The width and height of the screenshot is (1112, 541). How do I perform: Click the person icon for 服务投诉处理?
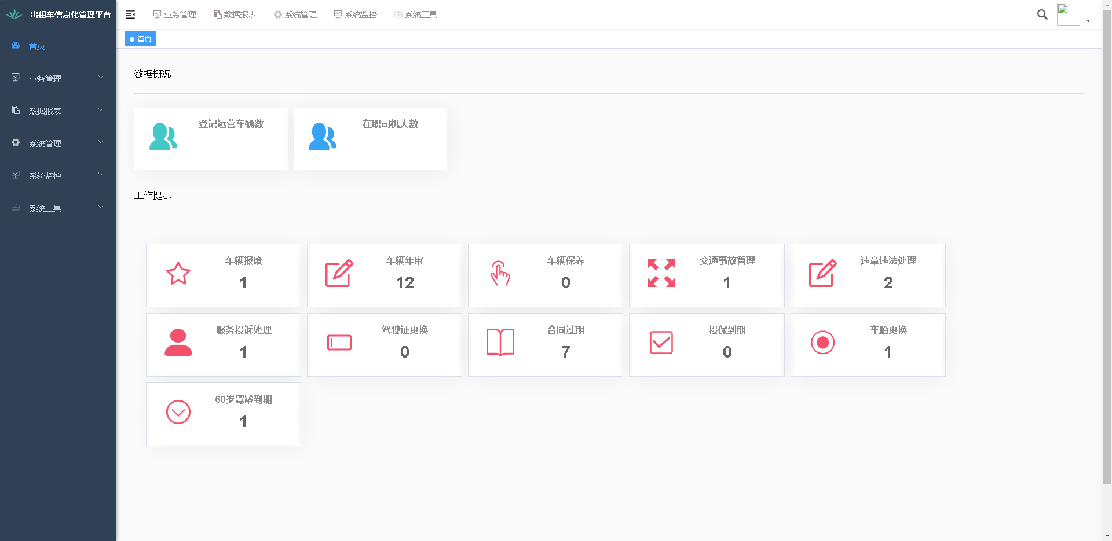click(178, 343)
